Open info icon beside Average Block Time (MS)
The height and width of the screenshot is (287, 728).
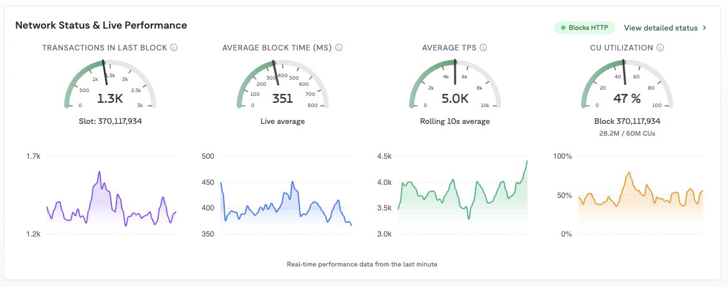pyautogui.click(x=339, y=47)
